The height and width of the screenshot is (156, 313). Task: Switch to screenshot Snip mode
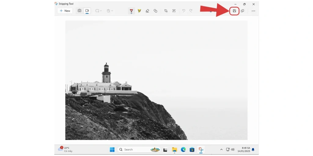[x=79, y=11]
